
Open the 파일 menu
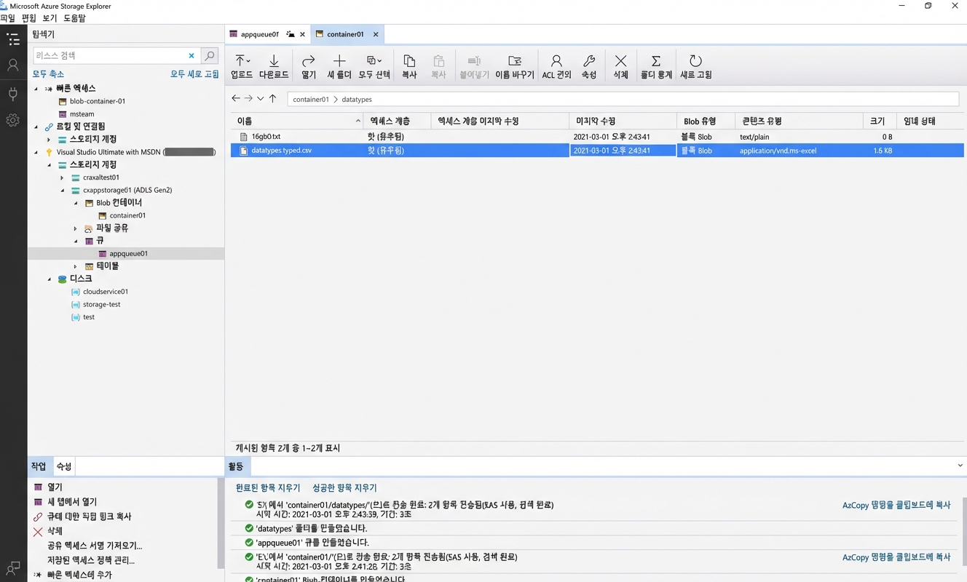(x=8, y=18)
